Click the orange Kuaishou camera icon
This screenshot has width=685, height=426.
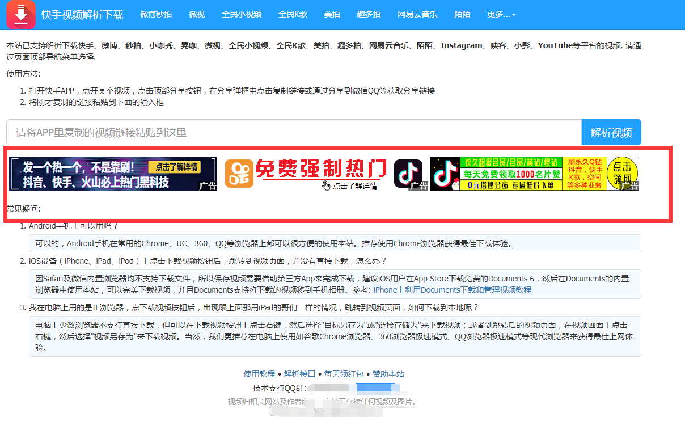coord(239,174)
